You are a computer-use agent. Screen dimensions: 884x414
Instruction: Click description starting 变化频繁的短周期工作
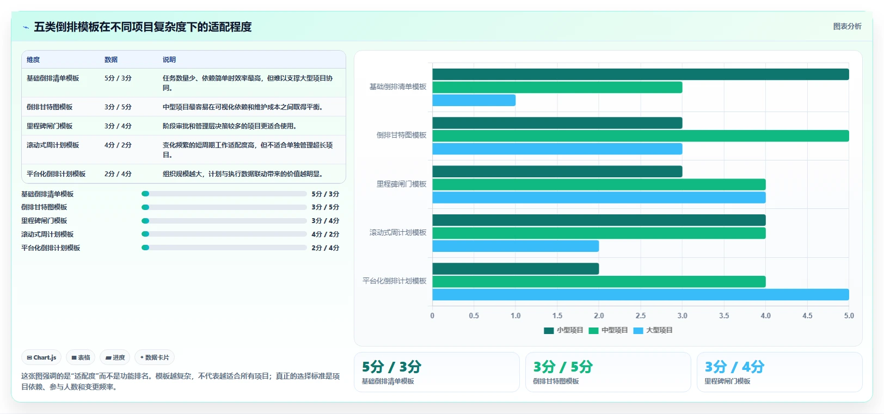point(248,150)
